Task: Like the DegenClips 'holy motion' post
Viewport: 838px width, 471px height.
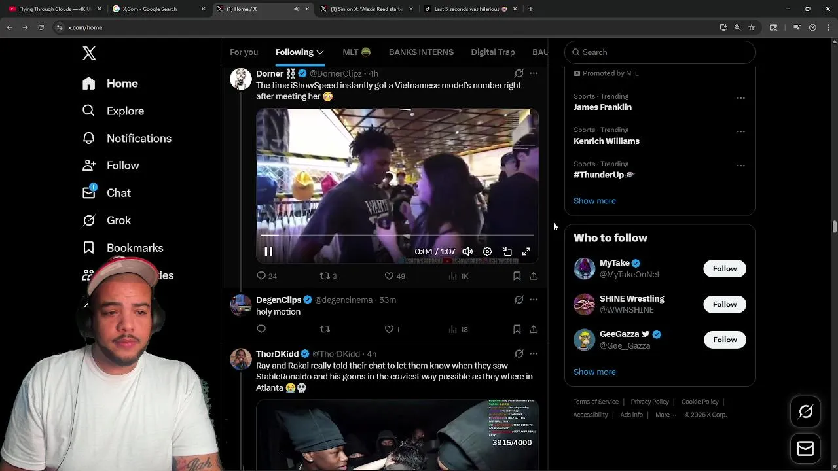Action: click(x=392, y=329)
